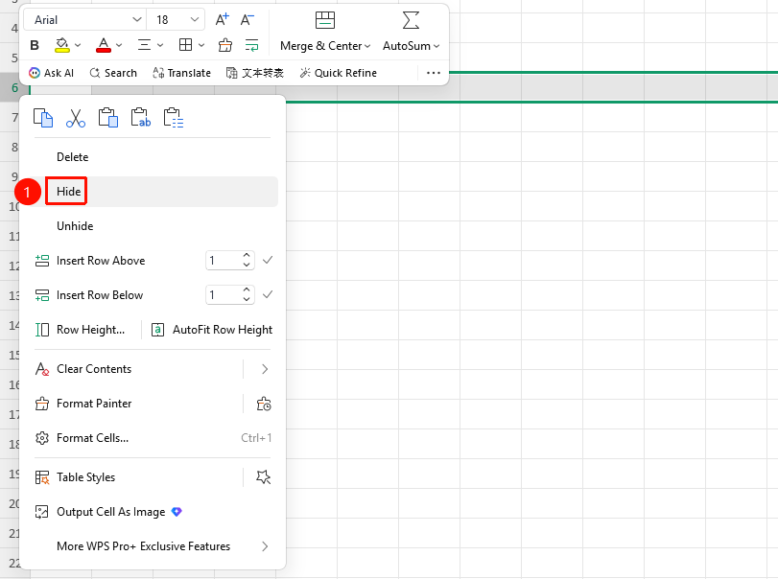The height and width of the screenshot is (579, 778).
Task: Click the borders grid icon
Action: tap(185, 46)
